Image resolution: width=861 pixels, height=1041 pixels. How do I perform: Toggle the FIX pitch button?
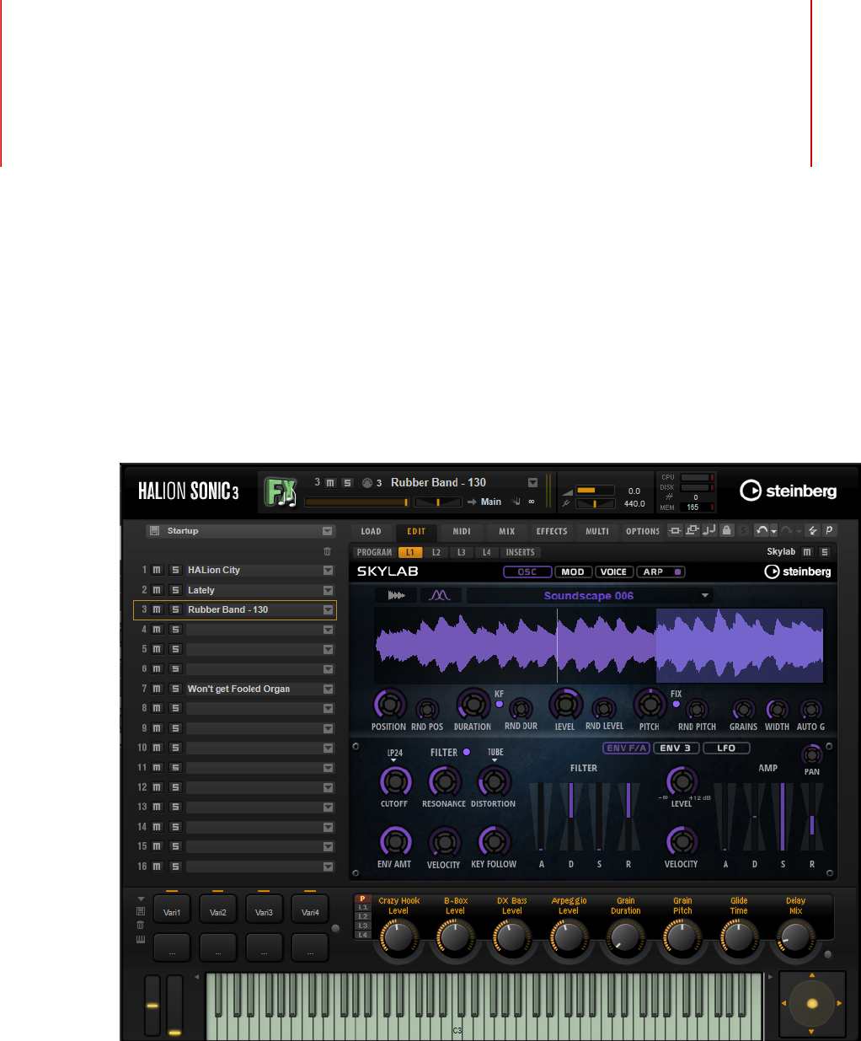(x=676, y=704)
